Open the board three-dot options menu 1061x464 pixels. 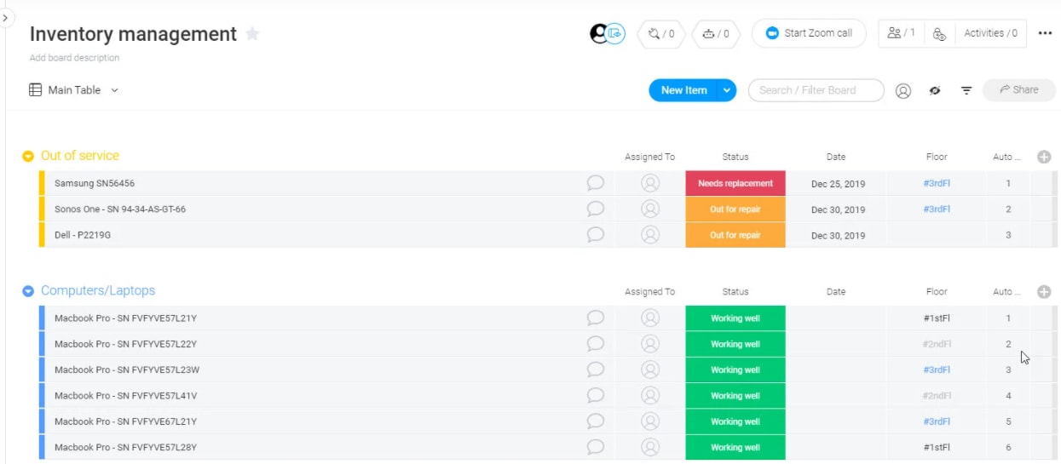(1045, 34)
